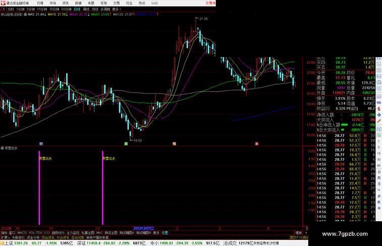Click the 年 shortcut in right toolbar
Image resolution: width=382 pixels, height=246 pixels.
(379, 208)
